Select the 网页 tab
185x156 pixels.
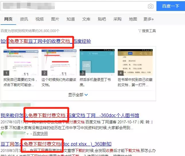8,19
